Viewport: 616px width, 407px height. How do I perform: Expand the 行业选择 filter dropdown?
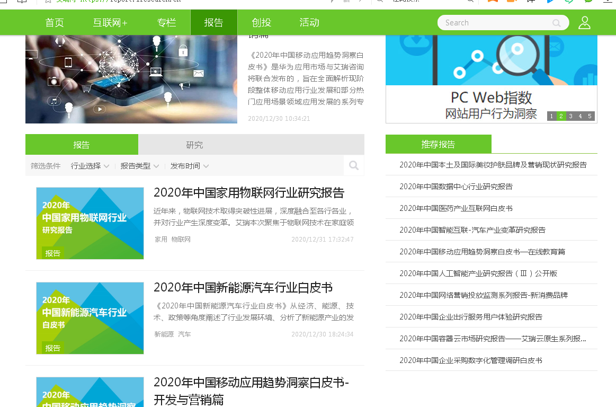click(x=90, y=166)
